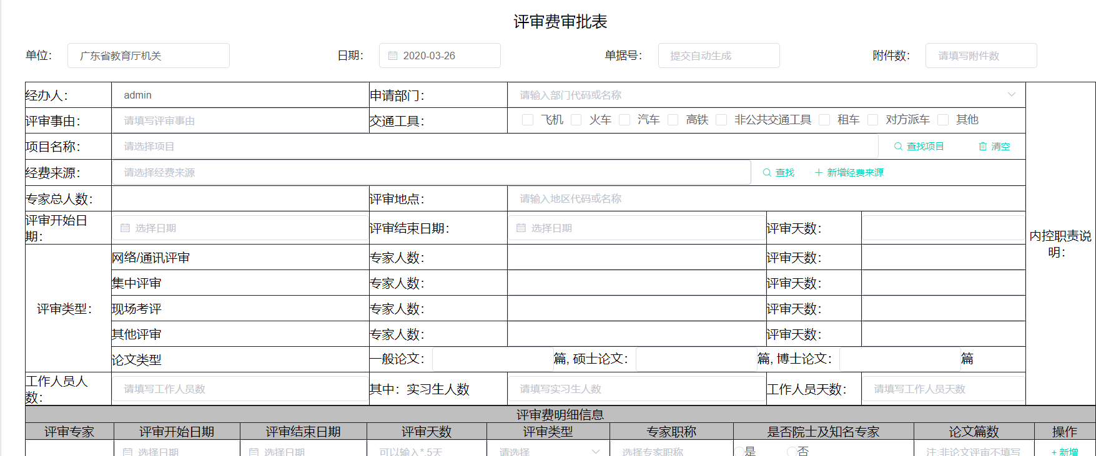Click the plus icon for 新增经费来源
This screenshot has width=1096, height=456.
(818, 173)
